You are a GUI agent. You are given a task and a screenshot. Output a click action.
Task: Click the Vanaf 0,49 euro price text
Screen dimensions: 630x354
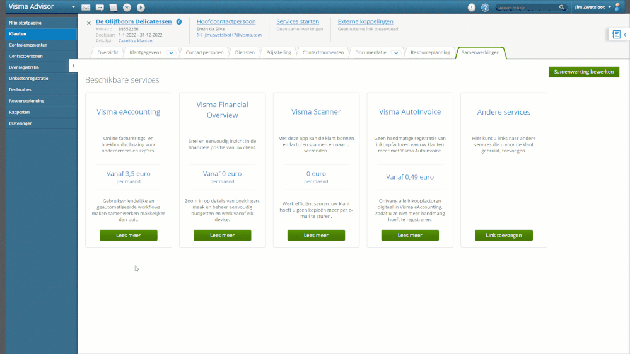pyautogui.click(x=410, y=177)
